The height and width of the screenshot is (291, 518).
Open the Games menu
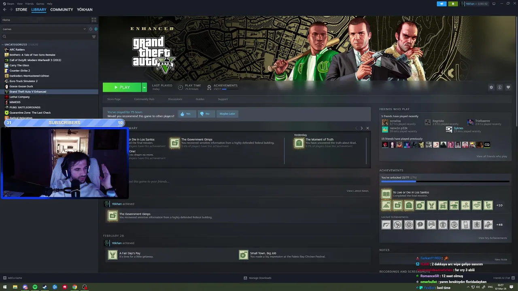pos(40,4)
